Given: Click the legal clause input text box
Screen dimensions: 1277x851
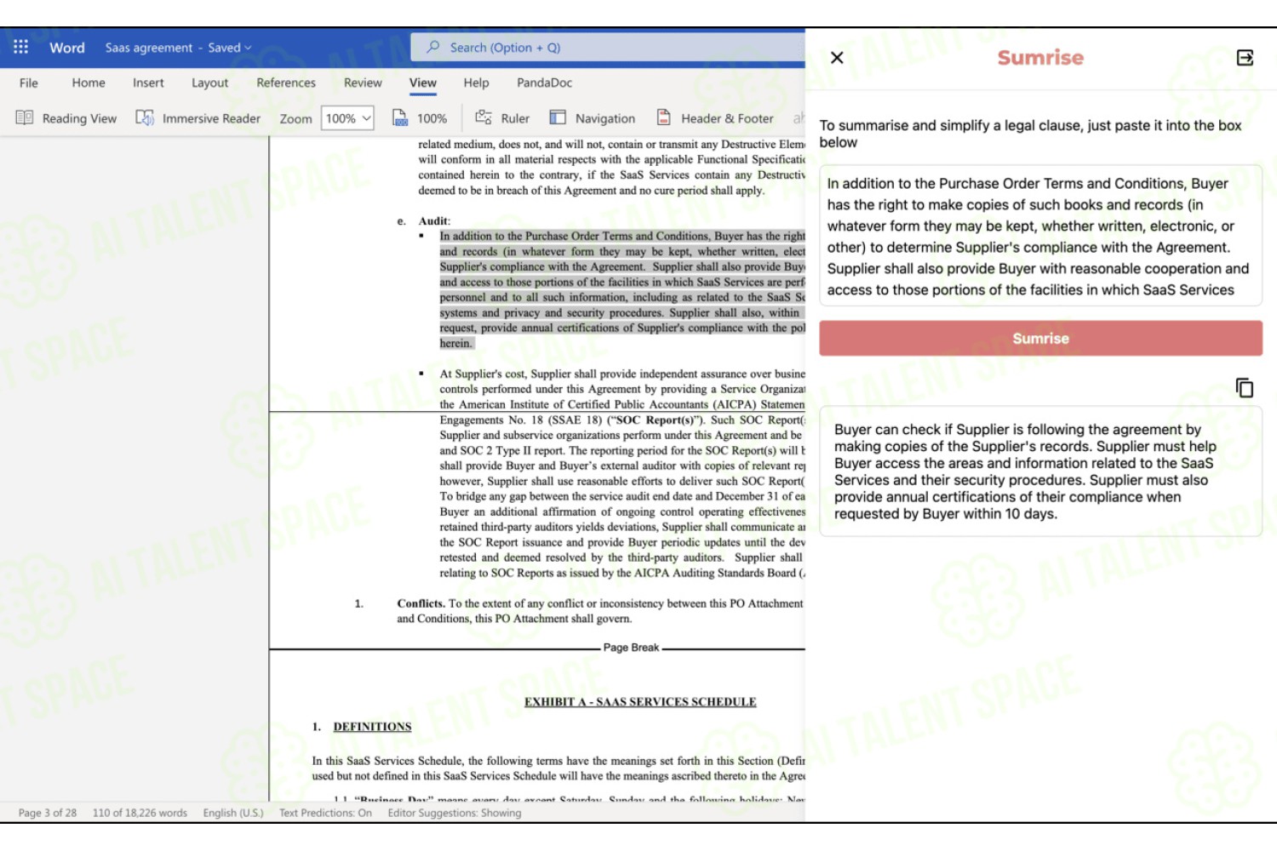Looking at the screenshot, I should 1040,236.
